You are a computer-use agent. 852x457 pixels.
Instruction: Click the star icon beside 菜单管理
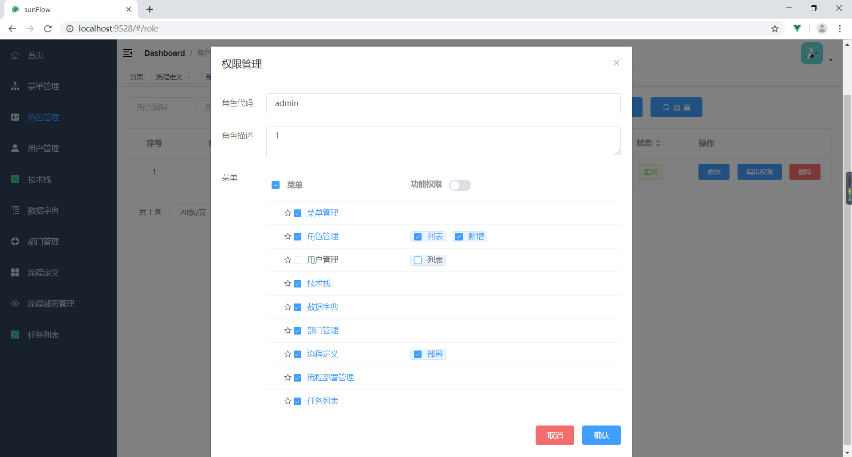[x=288, y=213]
